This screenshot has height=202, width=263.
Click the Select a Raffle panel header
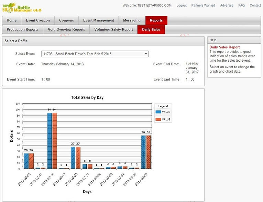[103, 41]
